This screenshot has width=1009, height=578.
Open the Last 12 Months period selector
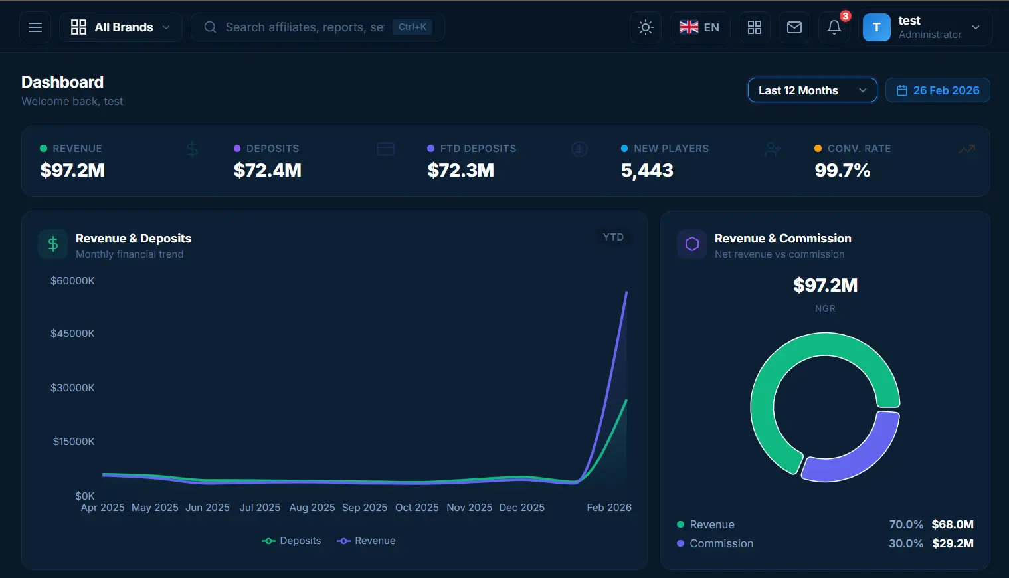point(812,90)
